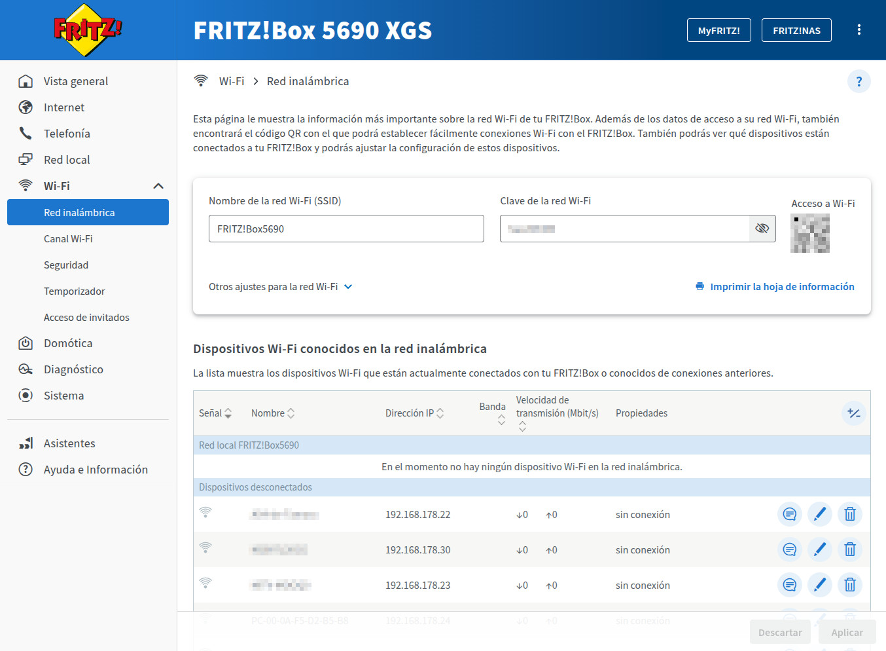
Task: Sort table by Velocidad de transmisión column
Action: pyautogui.click(x=557, y=413)
